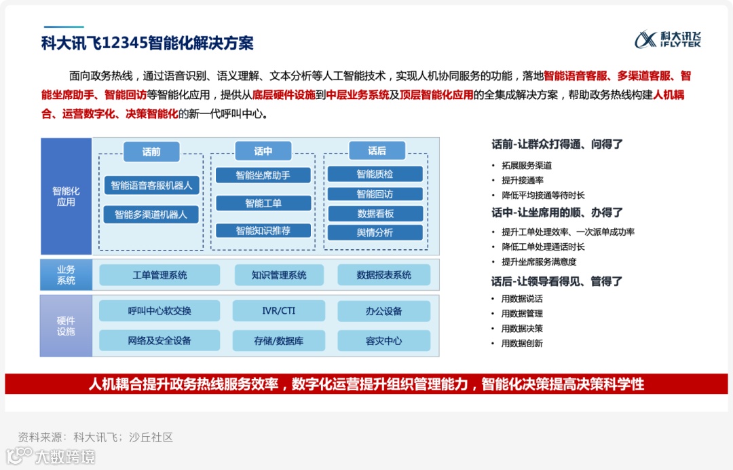The width and height of the screenshot is (733, 470).
Task: Click the 呼叫中心软交换 box
Action: coord(159,311)
